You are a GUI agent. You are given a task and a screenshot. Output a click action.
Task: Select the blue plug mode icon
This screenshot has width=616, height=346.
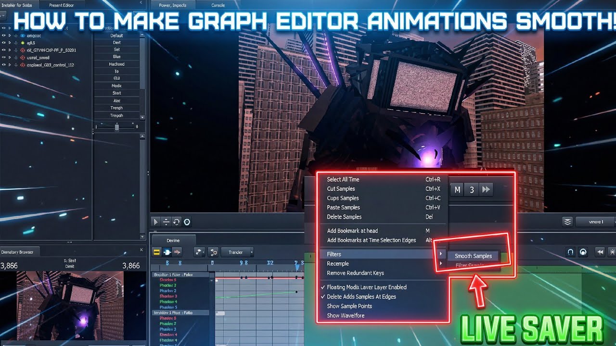[x=167, y=252]
